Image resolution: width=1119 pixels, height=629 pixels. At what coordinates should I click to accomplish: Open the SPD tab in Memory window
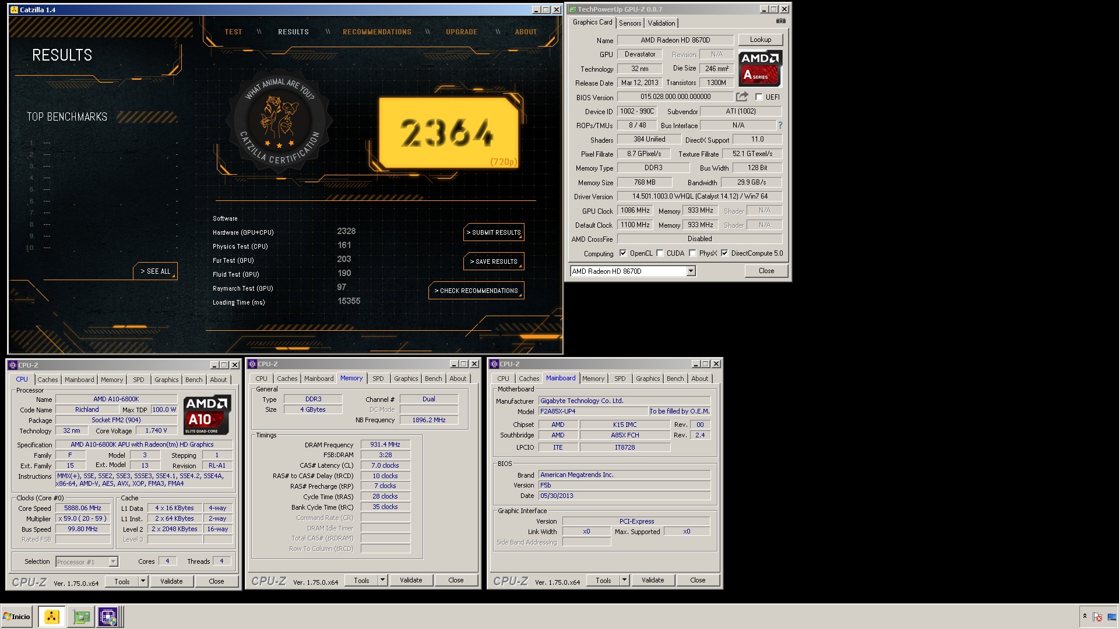click(378, 379)
